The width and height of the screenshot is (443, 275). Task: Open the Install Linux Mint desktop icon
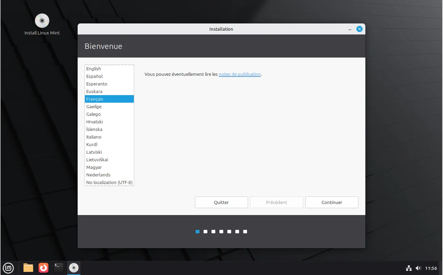(42, 21)
